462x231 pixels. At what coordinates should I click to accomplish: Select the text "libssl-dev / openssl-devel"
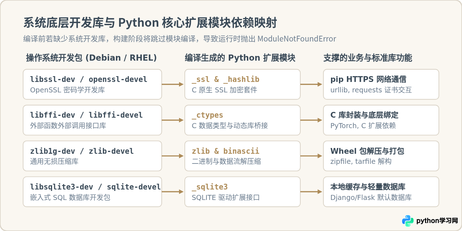coord(88,79)
